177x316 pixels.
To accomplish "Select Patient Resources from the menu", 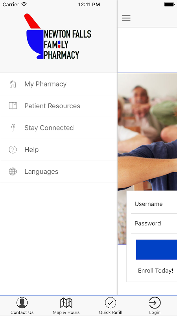I will pos(59,106).
